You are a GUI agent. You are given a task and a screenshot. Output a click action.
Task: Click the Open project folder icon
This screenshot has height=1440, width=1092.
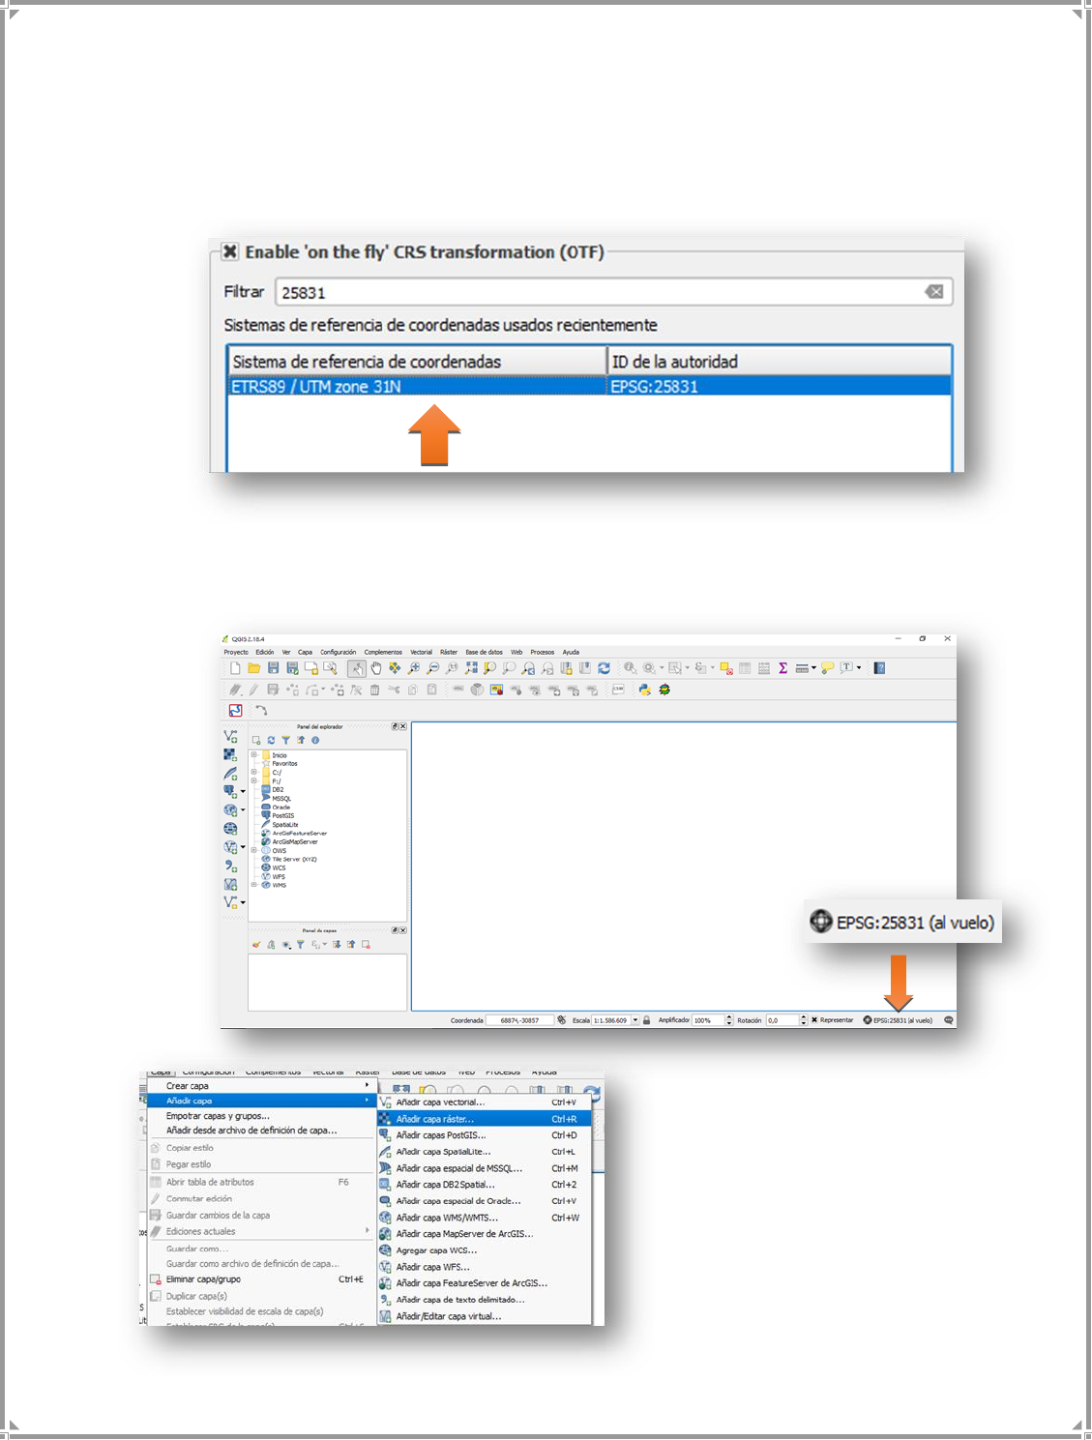(254, 668)
